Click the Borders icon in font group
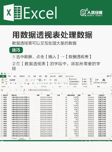 pyautogui.click(x=20, y=83)
